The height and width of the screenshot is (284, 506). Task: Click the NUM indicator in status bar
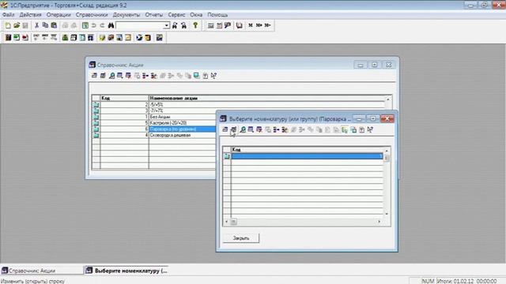point(429,281)
